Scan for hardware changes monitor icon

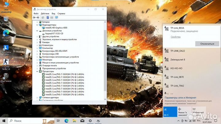(x=56, y=17)
